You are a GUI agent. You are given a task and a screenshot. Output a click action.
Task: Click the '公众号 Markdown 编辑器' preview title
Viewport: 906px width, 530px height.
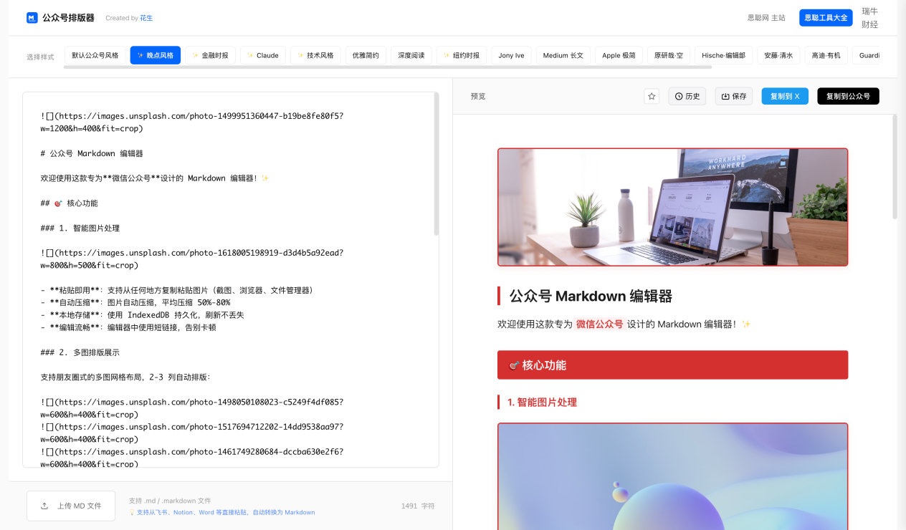tap(591, 296)
